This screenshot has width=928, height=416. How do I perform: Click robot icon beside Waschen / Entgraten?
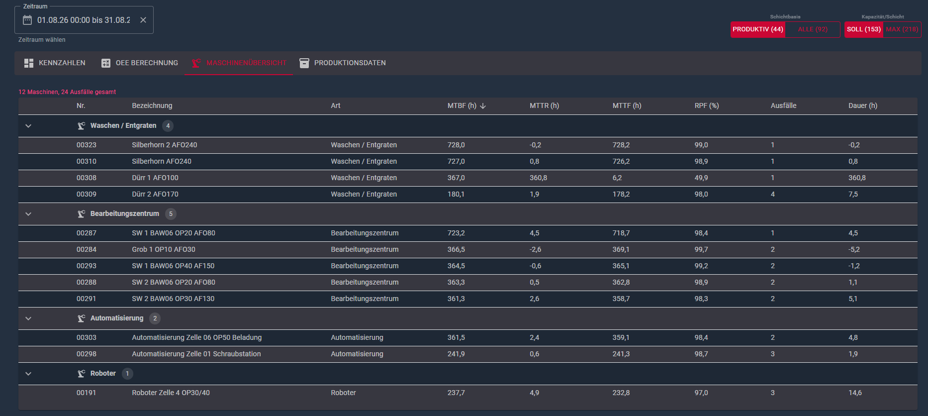pos(82,126)
